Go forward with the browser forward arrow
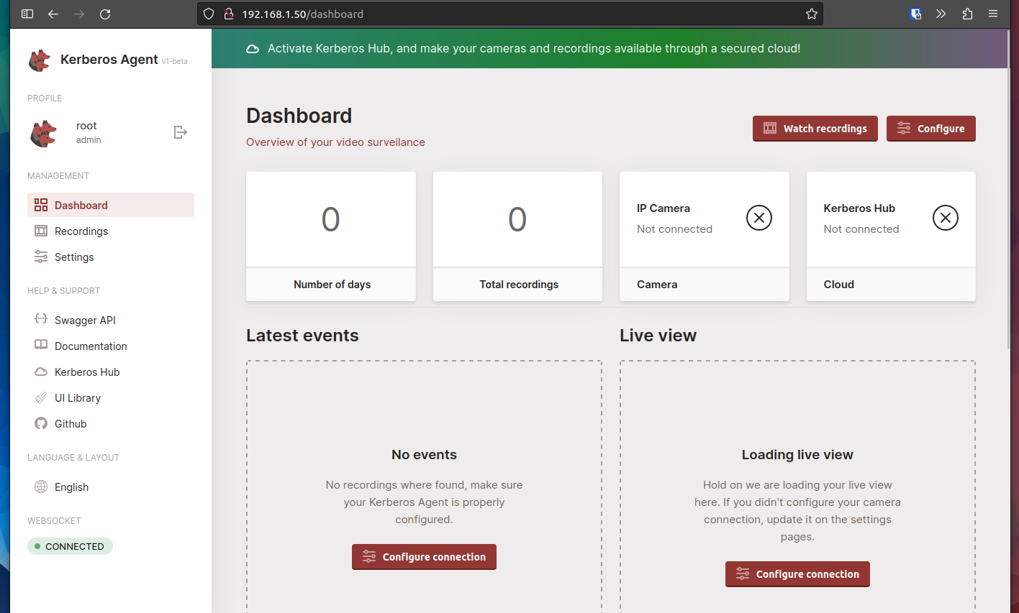The width and height of the screenshot is (1019, 613). (79, 14)
